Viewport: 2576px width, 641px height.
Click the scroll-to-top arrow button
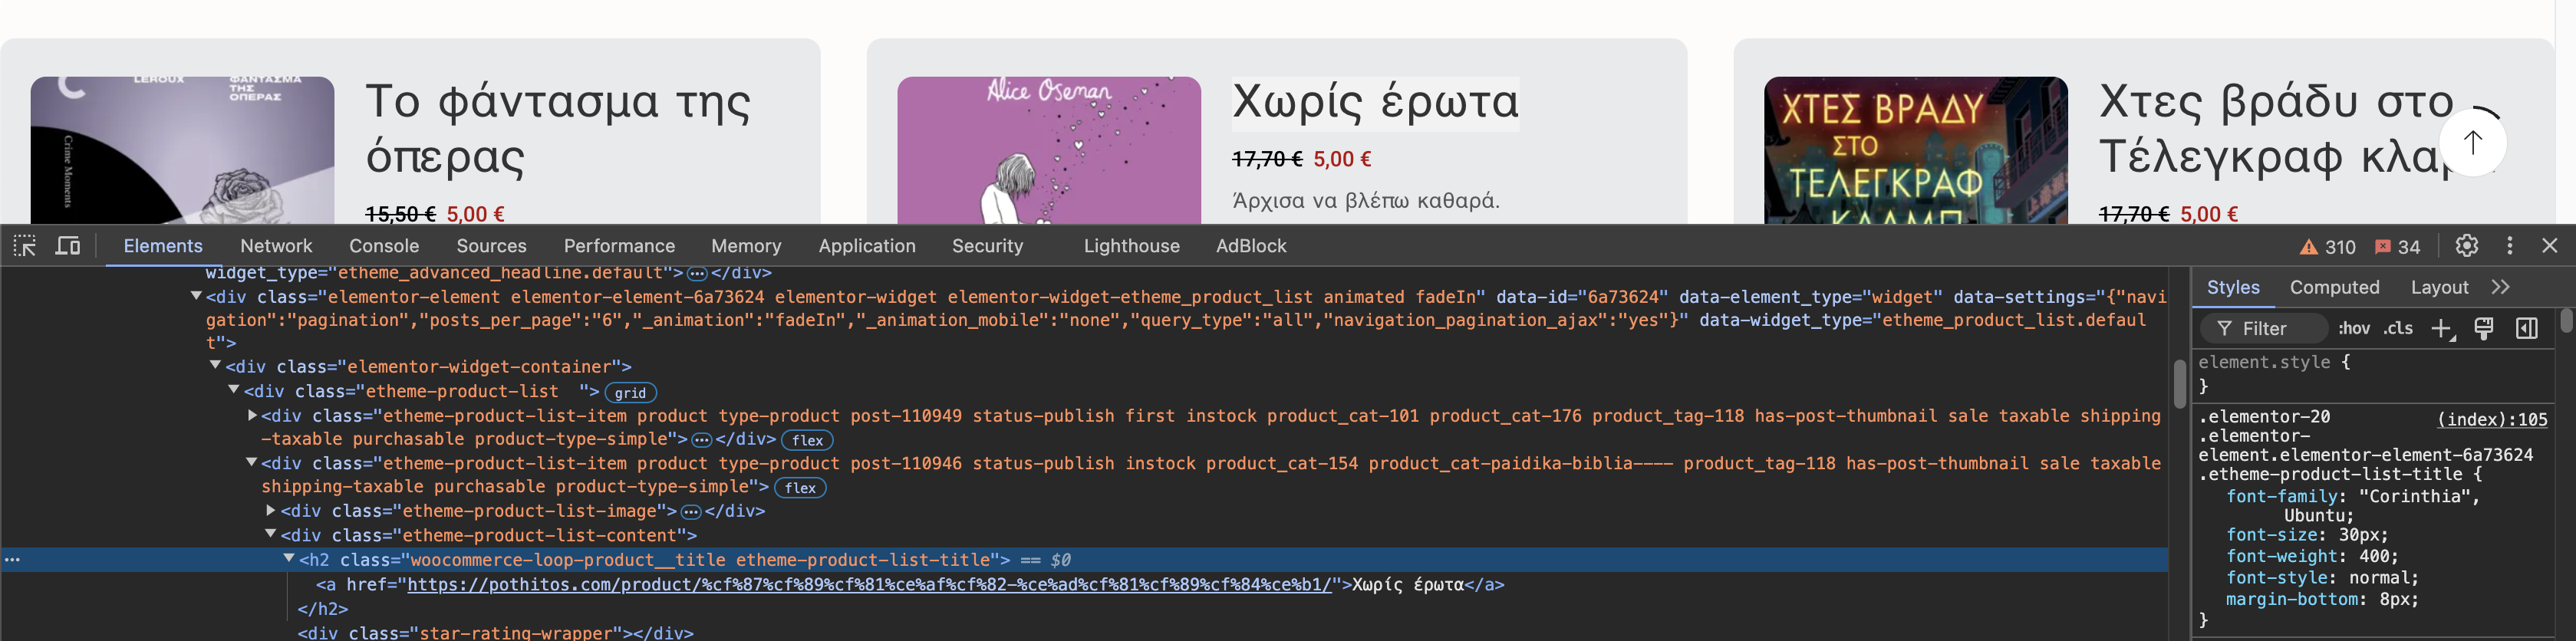(2472, 143)
